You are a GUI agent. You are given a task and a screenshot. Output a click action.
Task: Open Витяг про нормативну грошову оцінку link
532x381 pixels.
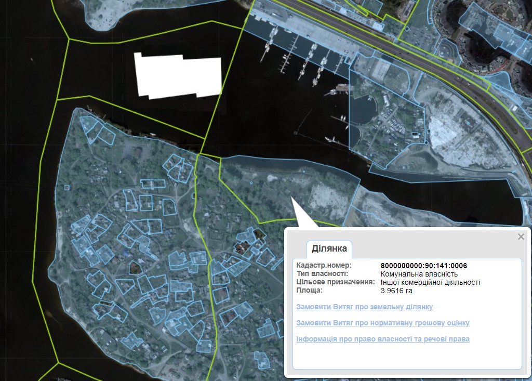382,323
